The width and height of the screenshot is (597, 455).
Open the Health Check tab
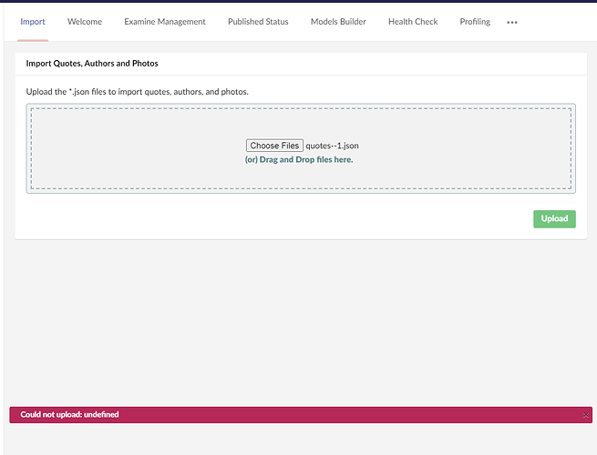[x=413, y=22]
